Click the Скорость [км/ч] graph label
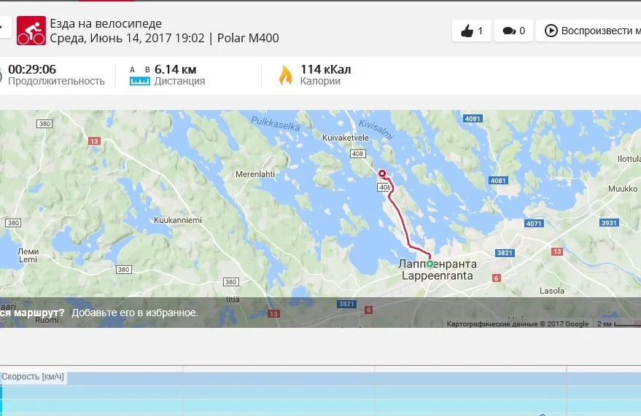This screenshot has height=416, width=641. 33,377
